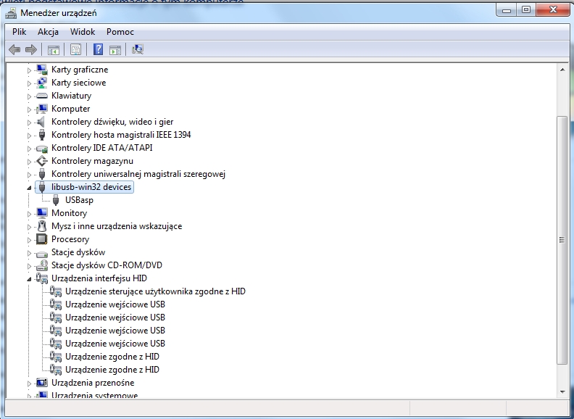Screen dimensions: 574x419
Task: Select Kontrolery uniwersalnej magistrali szeregowej label
Action: [138, 174]
